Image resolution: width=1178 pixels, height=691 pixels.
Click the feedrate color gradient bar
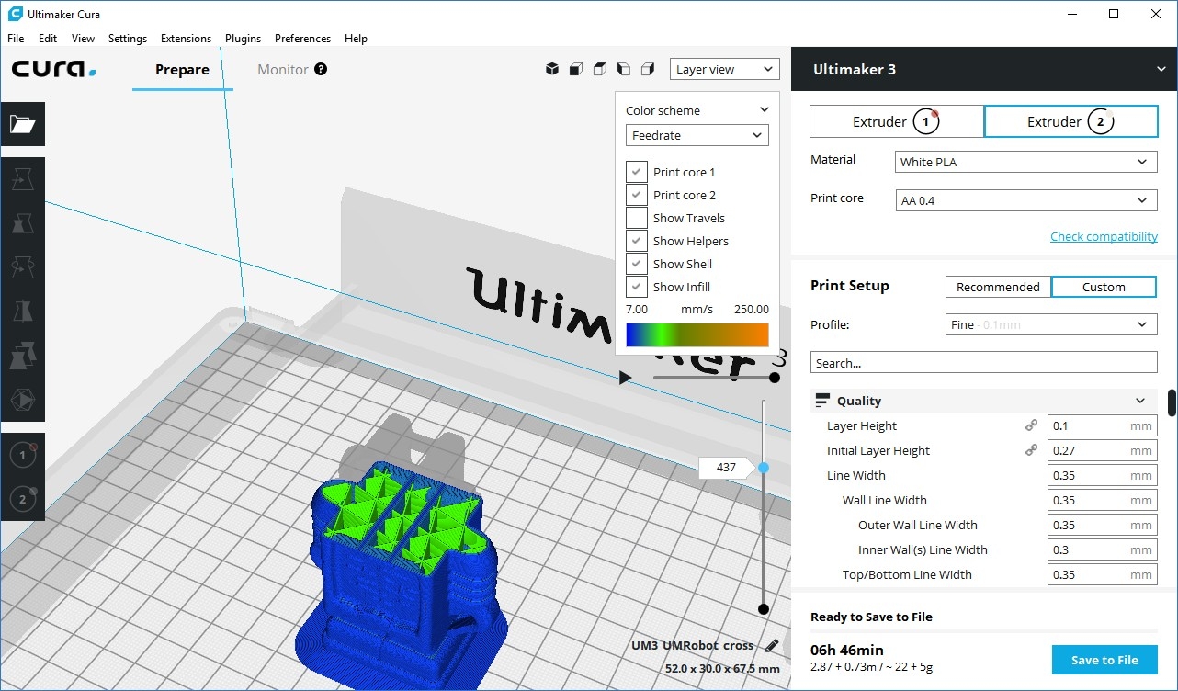pos(697,334)
